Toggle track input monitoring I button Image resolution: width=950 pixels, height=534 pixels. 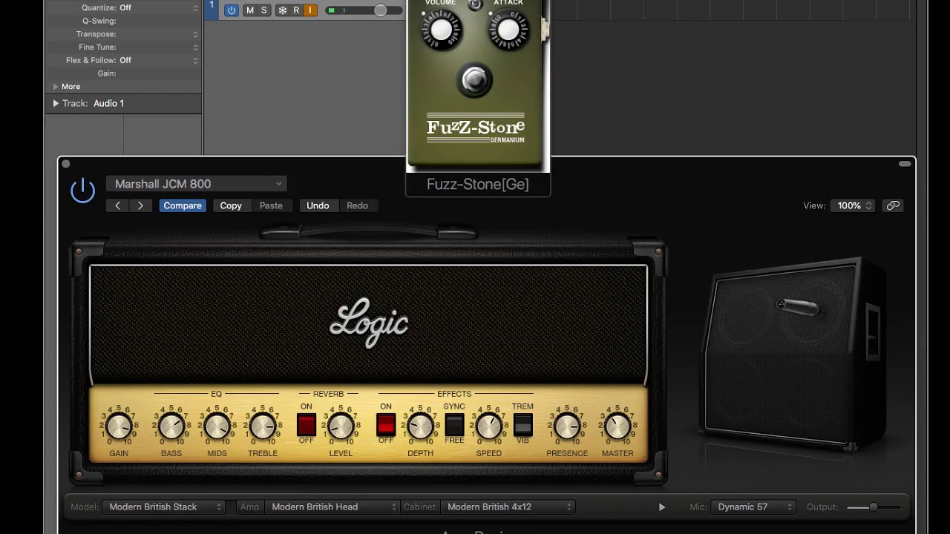(310, 10)
